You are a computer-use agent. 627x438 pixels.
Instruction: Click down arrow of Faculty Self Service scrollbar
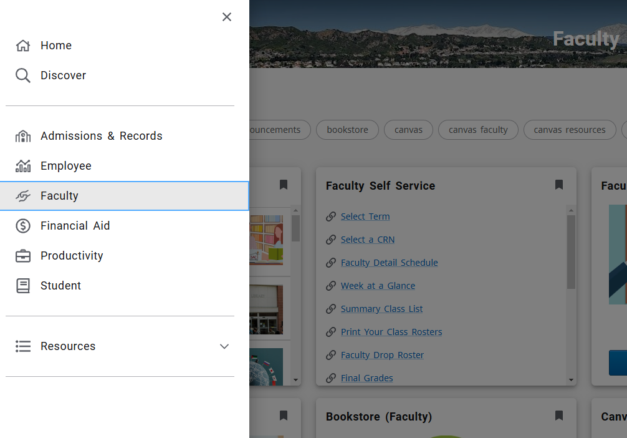coord(571,380)
